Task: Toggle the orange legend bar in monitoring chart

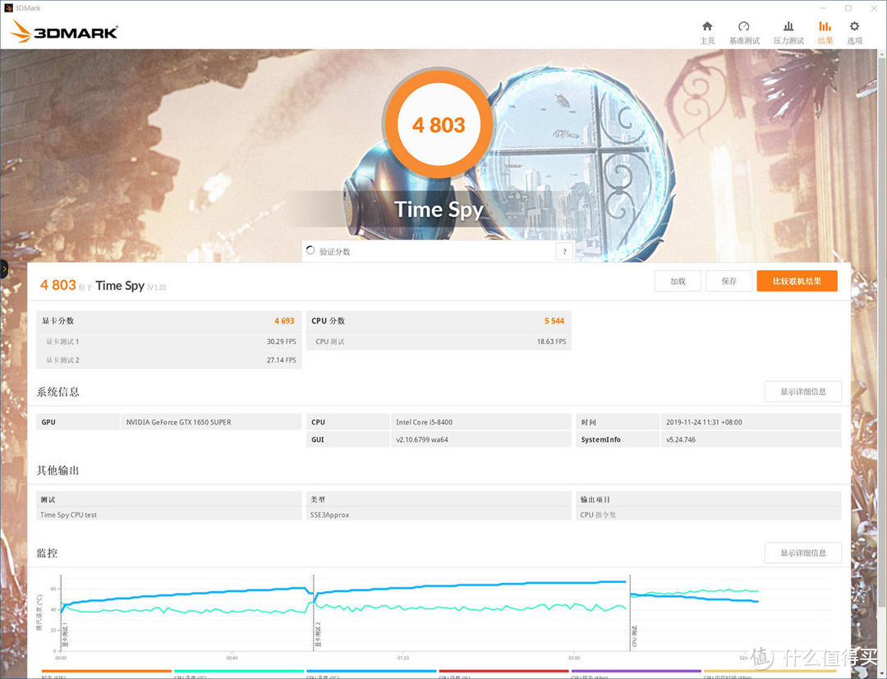Action: pyautogui.click(x=106, y=671)
